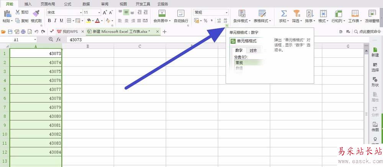Image resolution: width=383 pixels, height=167 pixels.
Task: Click Rows and Columns (行和列) icon
Action: [338, 13]
